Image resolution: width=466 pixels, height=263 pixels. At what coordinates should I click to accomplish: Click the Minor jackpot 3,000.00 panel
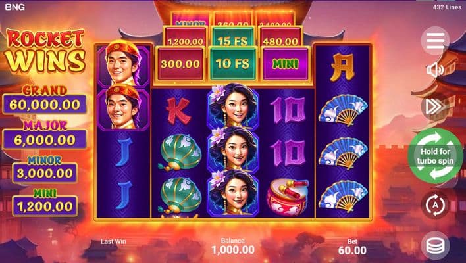click(45, 173)
